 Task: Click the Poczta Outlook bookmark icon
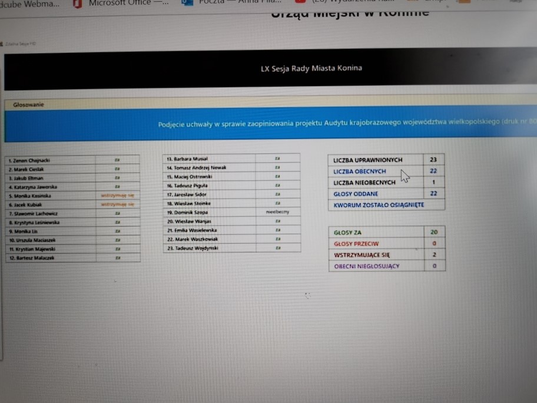(187, 4)
